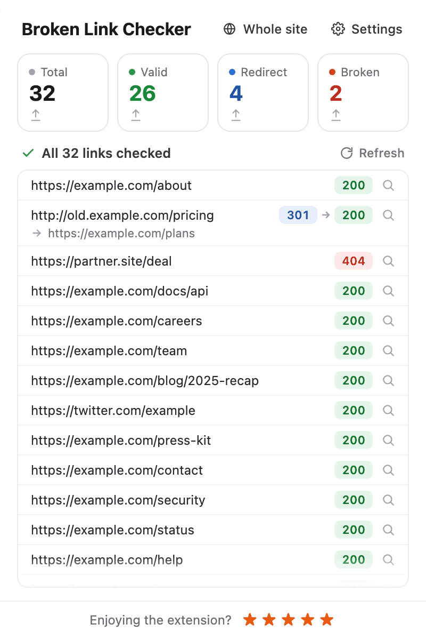Viewport: 426px width, 640px height.
Task: Click the "Enjoying the extension?" text
Action: [161, 620]
